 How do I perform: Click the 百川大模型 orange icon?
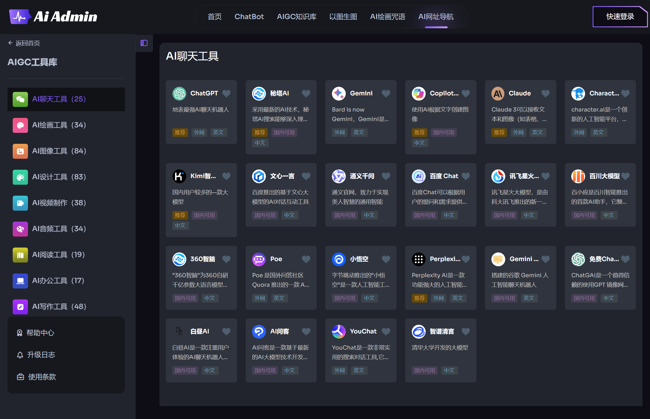point(578,176)
